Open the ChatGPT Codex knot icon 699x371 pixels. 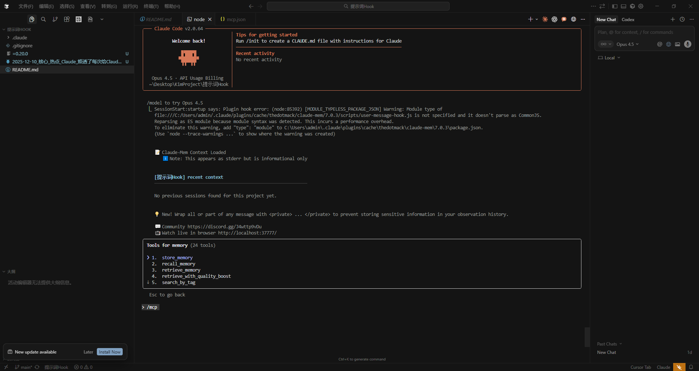[554, 19]
